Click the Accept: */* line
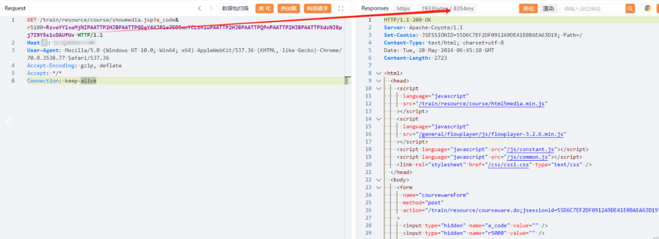 (44, 73)
